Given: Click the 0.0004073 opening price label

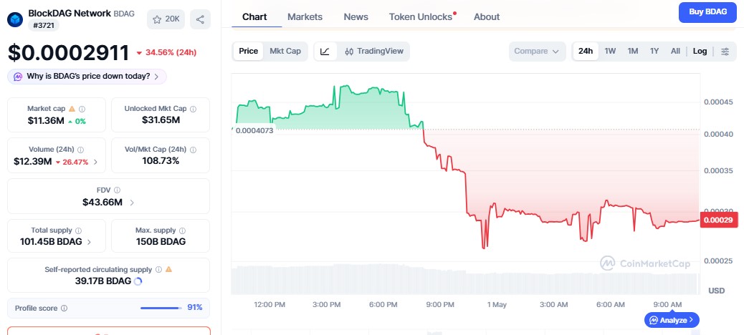Looking at the screenshot, I should pyautogui.click(x=253, y=130).
